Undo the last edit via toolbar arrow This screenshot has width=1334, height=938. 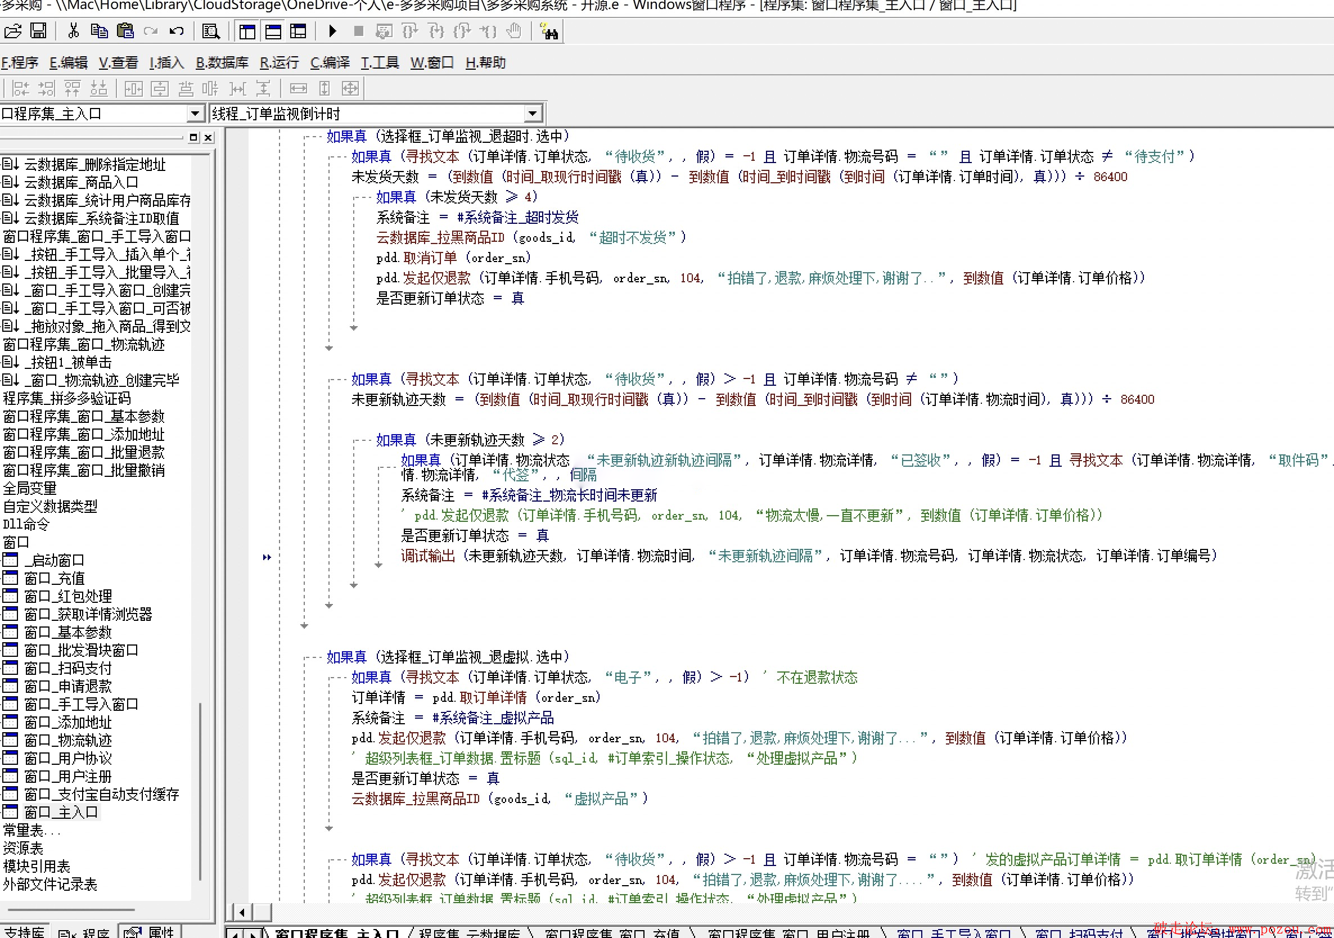click(177, 31)
